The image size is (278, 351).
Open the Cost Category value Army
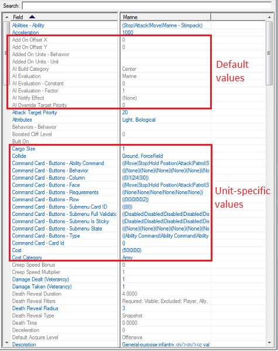tap(127, 257)
